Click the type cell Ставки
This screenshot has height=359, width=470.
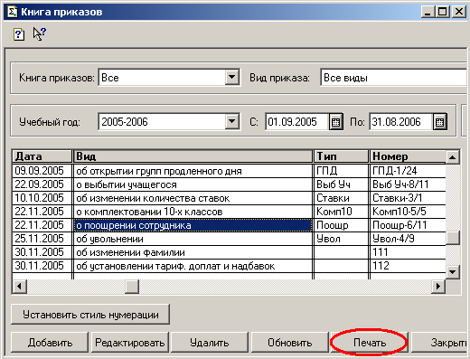coord(342,198)
